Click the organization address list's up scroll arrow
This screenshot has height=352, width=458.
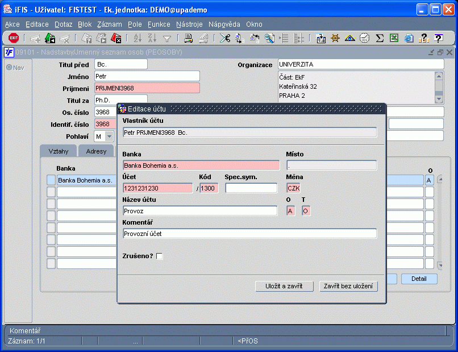(439, 76)
